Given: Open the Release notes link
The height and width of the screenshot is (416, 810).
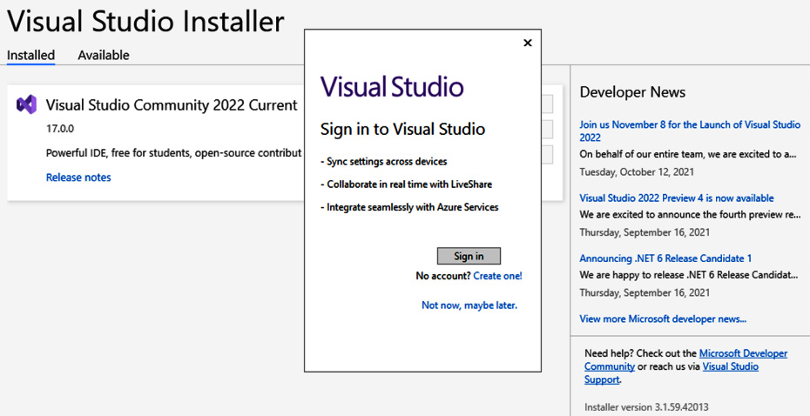Looking at the screenshot, I should (78, 177).
